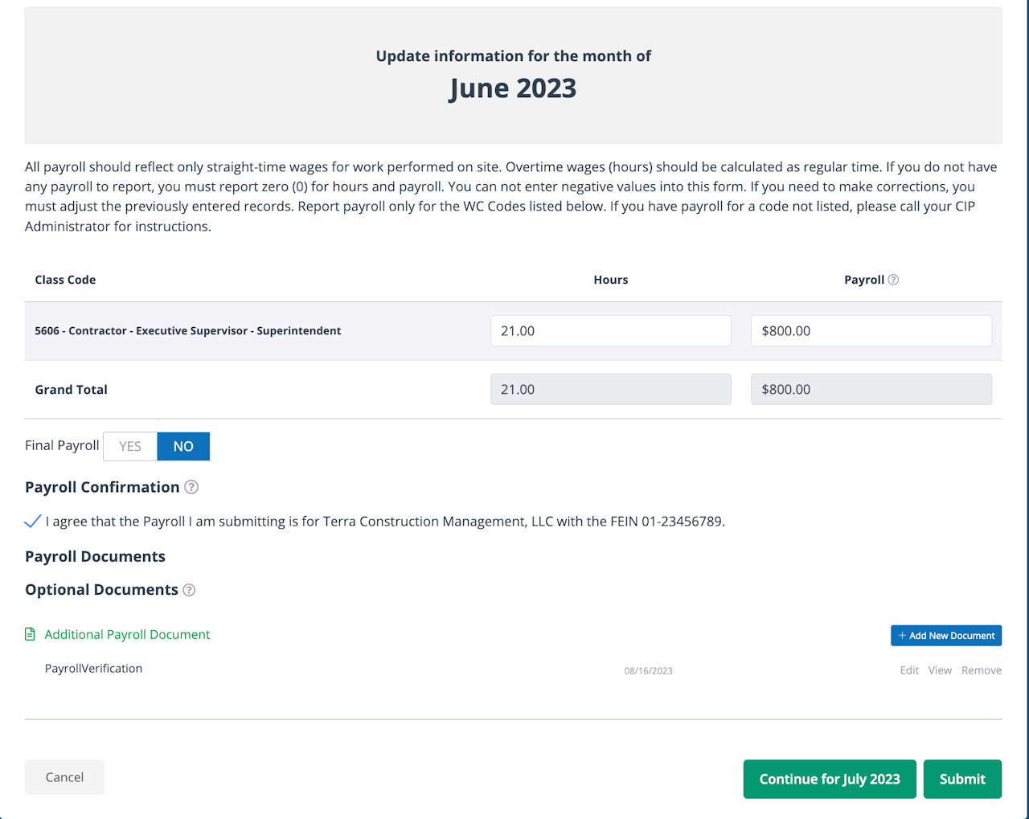The width and height of the screenshot is (1029, 819).
Task: Select NO for Final Payroll
Action: click(x=183, y=446)
